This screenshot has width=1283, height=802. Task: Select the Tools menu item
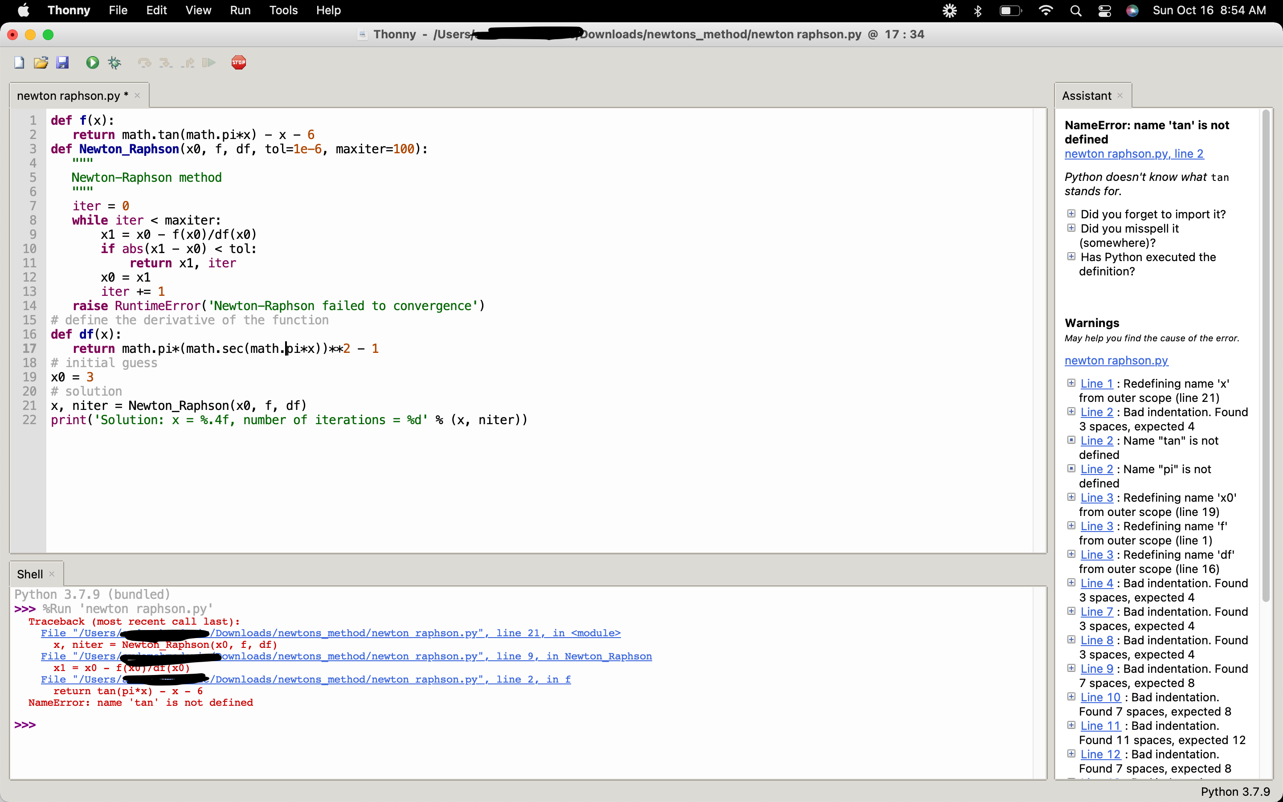click(x=282, y=10)
